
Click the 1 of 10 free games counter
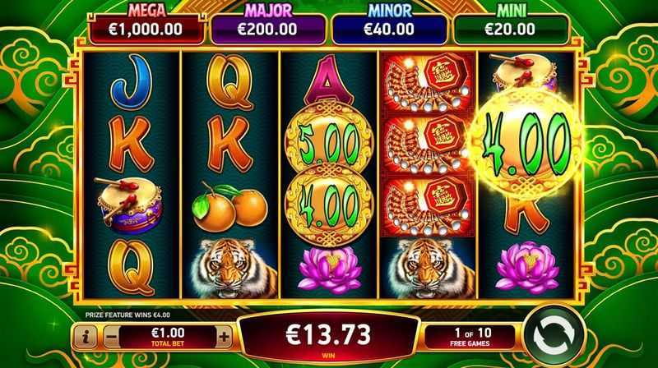coord(470,337)
